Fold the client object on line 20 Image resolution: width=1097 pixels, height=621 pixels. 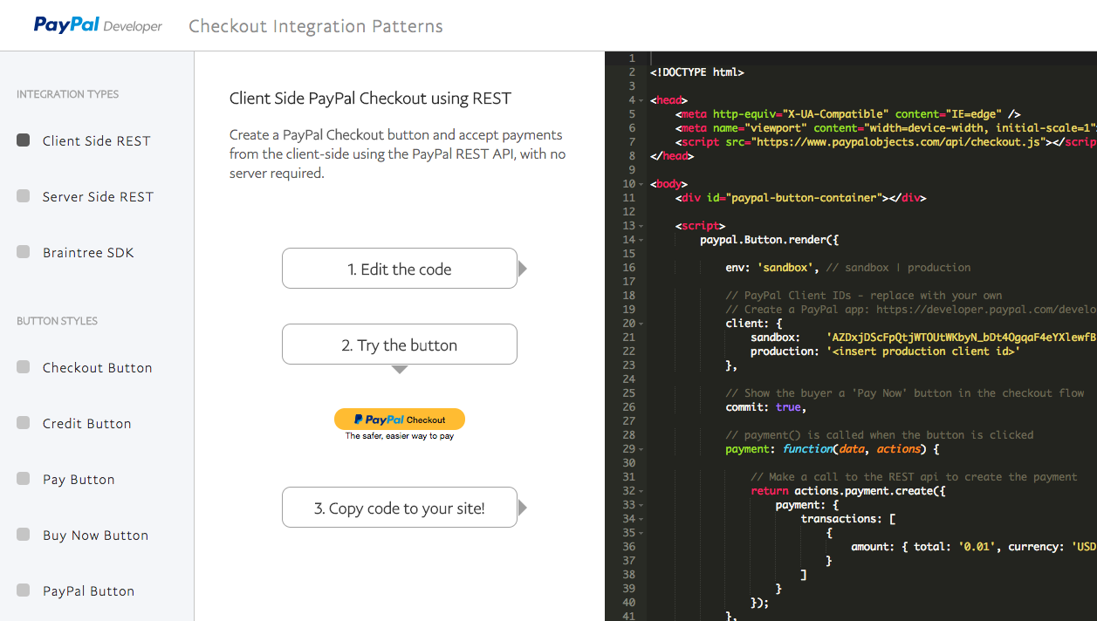641,324
